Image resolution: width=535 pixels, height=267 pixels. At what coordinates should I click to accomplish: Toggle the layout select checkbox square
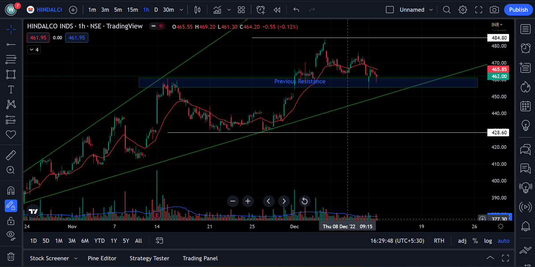click(390, 10)
